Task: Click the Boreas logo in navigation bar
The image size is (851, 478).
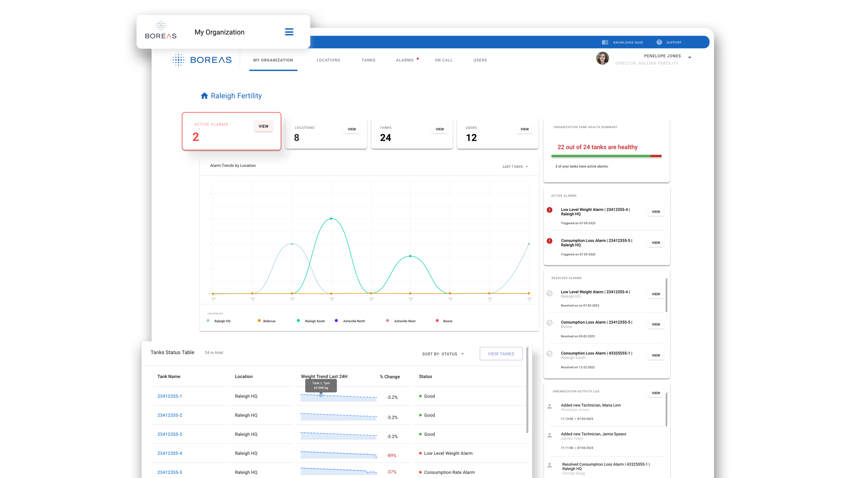Action: (201, 60)
